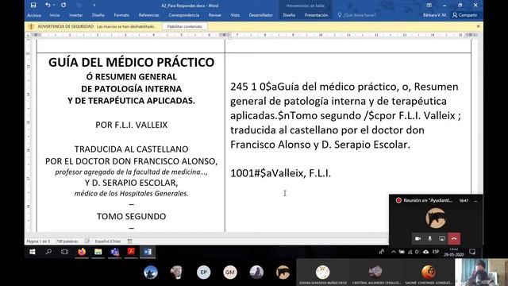Click the heading 'GUÍA DEL MÉDICO PRÁCTICO'

click(x=131, y=62)
